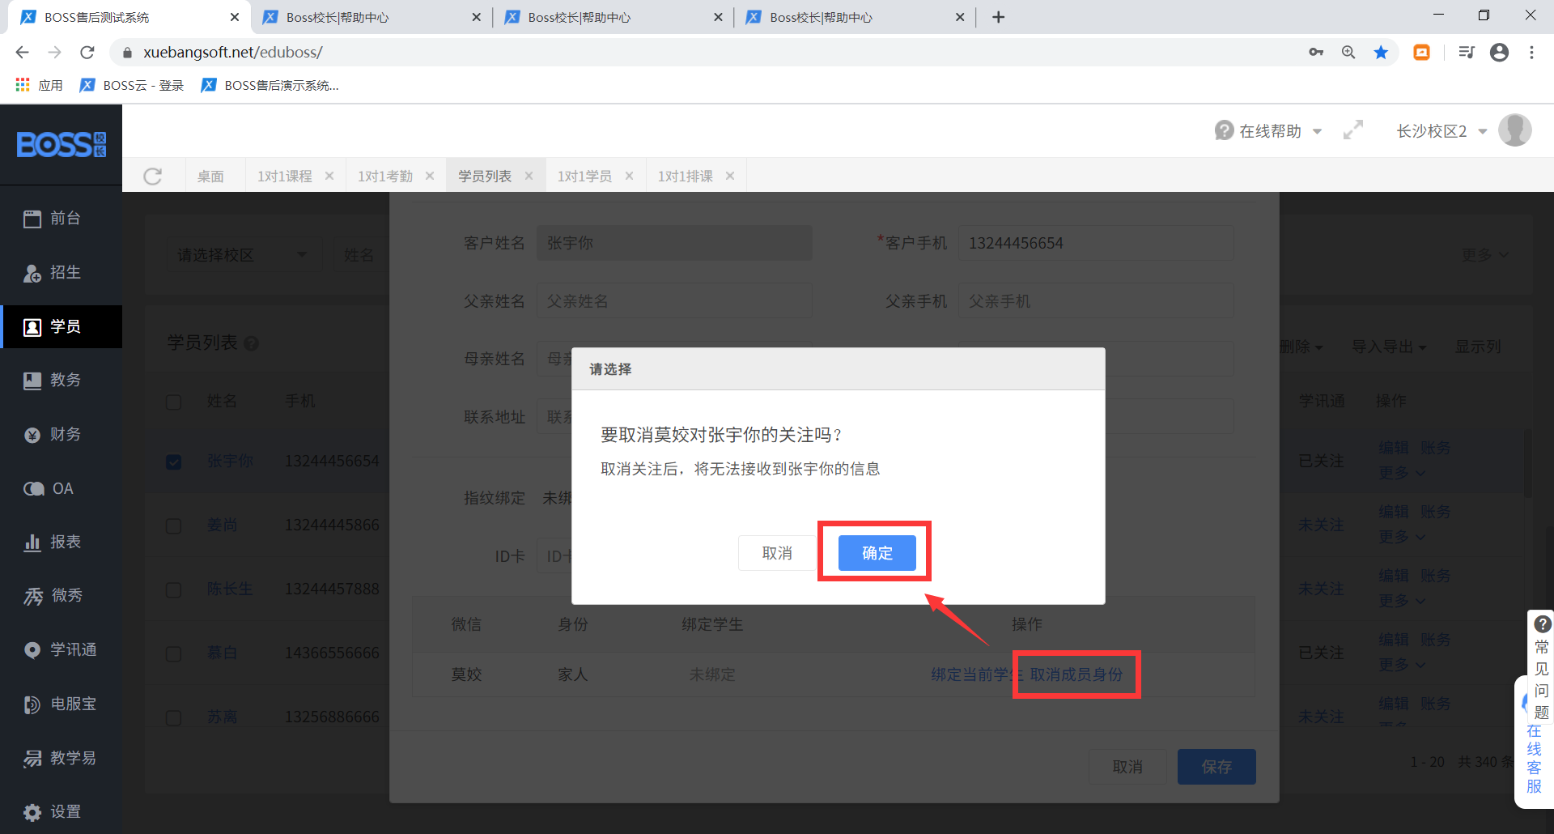Open the 请选择校区 dropdown
Image resolution: width=1554 pixels, height=834 pixels.
point(243,255)
